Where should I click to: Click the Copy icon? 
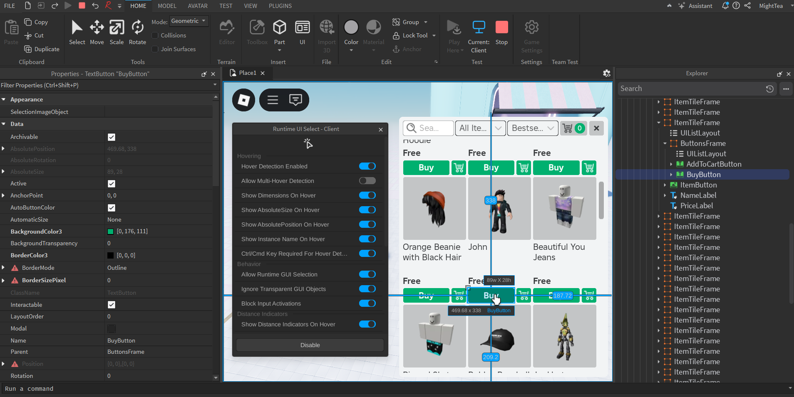[28, 22]
